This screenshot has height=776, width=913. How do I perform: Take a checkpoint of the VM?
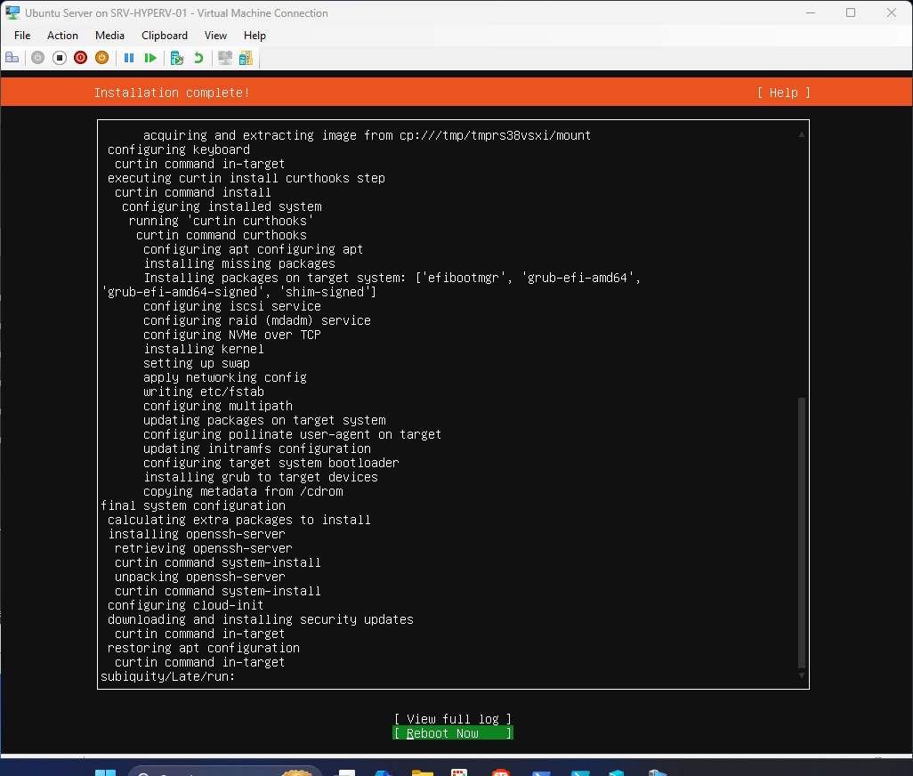175,57
